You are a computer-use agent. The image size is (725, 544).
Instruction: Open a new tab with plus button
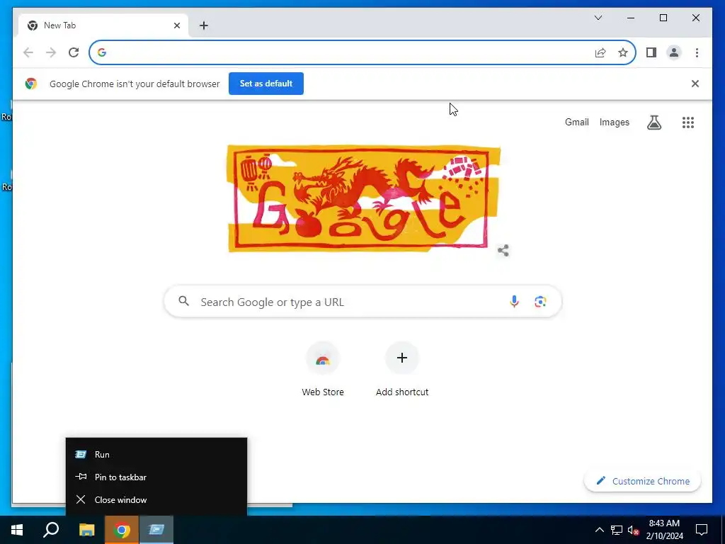click(x=204, y=25)
